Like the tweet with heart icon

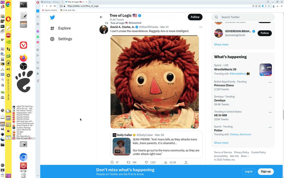coord(146,162)
